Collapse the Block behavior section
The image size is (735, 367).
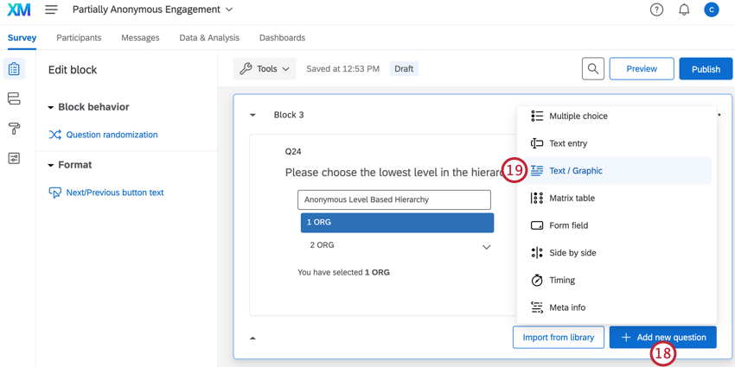click(51, 107)
